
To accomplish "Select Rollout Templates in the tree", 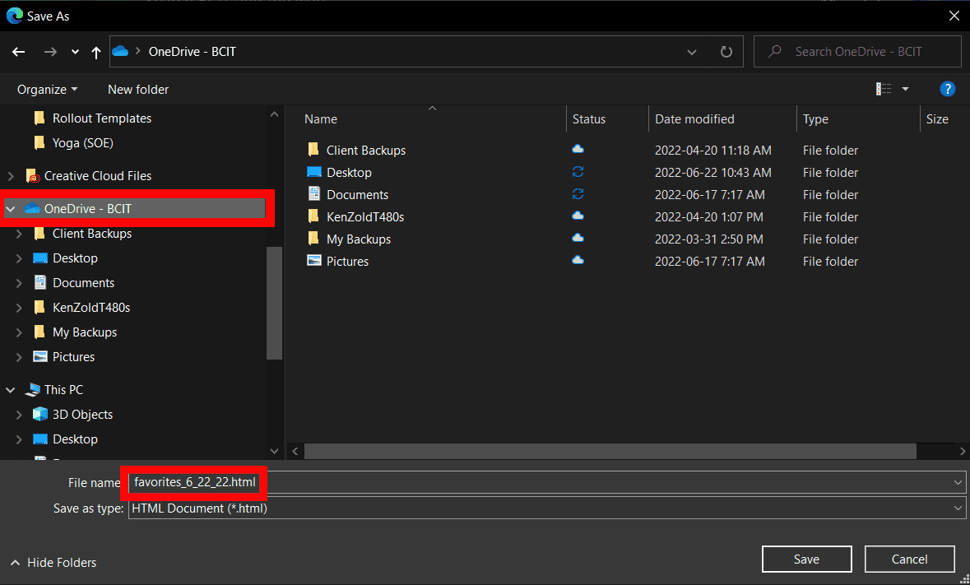I will tap(102, 118).
